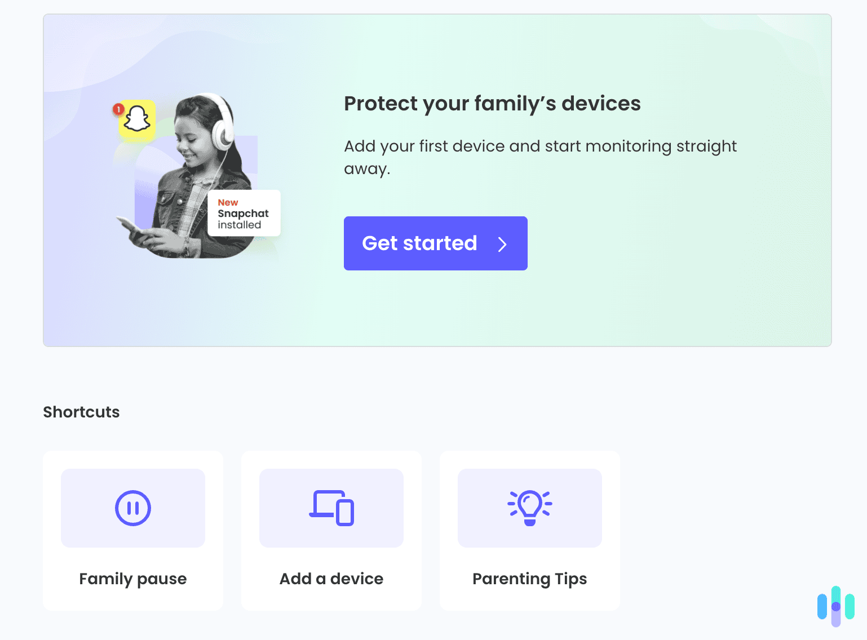Screen dimensions: 867x640
Task: Click the 'Protect your family's devices' heading
Action: (492, 104)
